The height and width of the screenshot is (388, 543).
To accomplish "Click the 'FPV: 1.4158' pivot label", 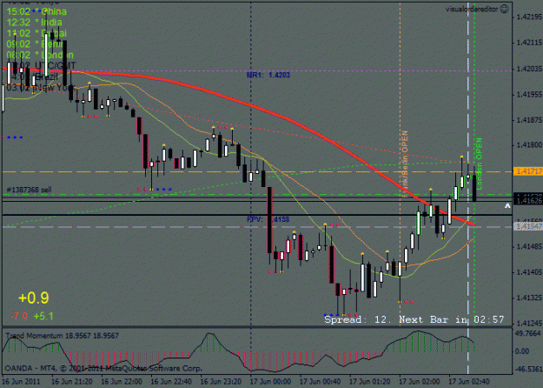I will (268, 219).
